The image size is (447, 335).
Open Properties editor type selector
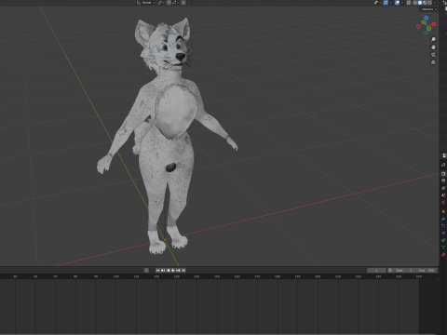coord(444,155)
